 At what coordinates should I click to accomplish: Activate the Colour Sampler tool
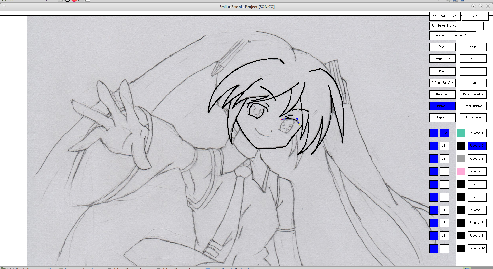tap(442, 83)
